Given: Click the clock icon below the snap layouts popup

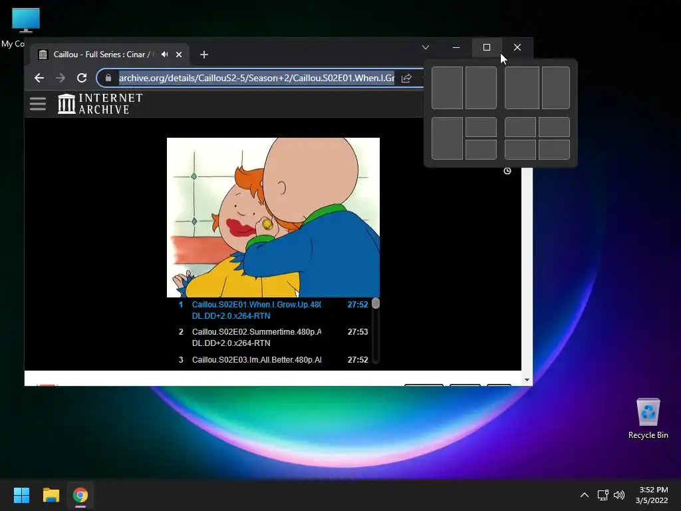Looking at the screenshot, I should coord(507,171).
